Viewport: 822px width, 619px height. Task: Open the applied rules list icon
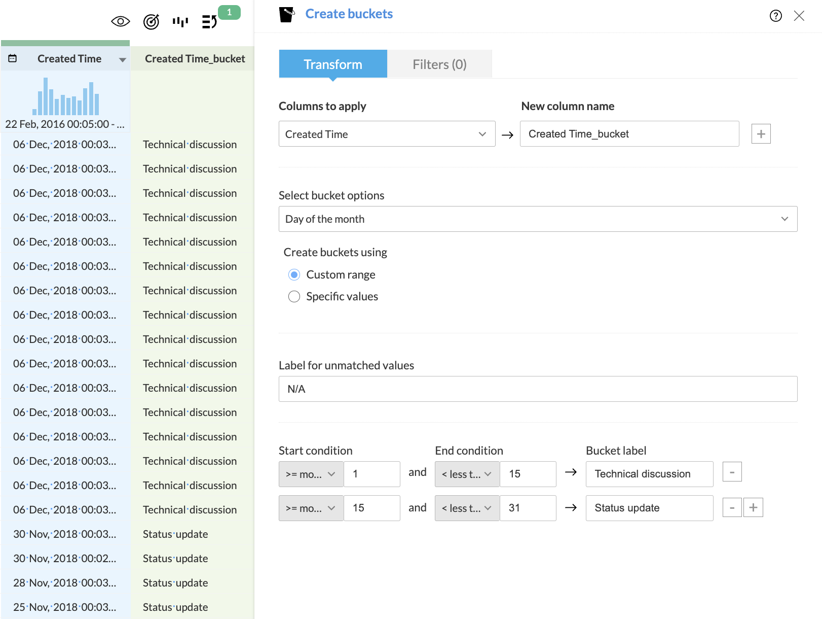click(209, 22)
